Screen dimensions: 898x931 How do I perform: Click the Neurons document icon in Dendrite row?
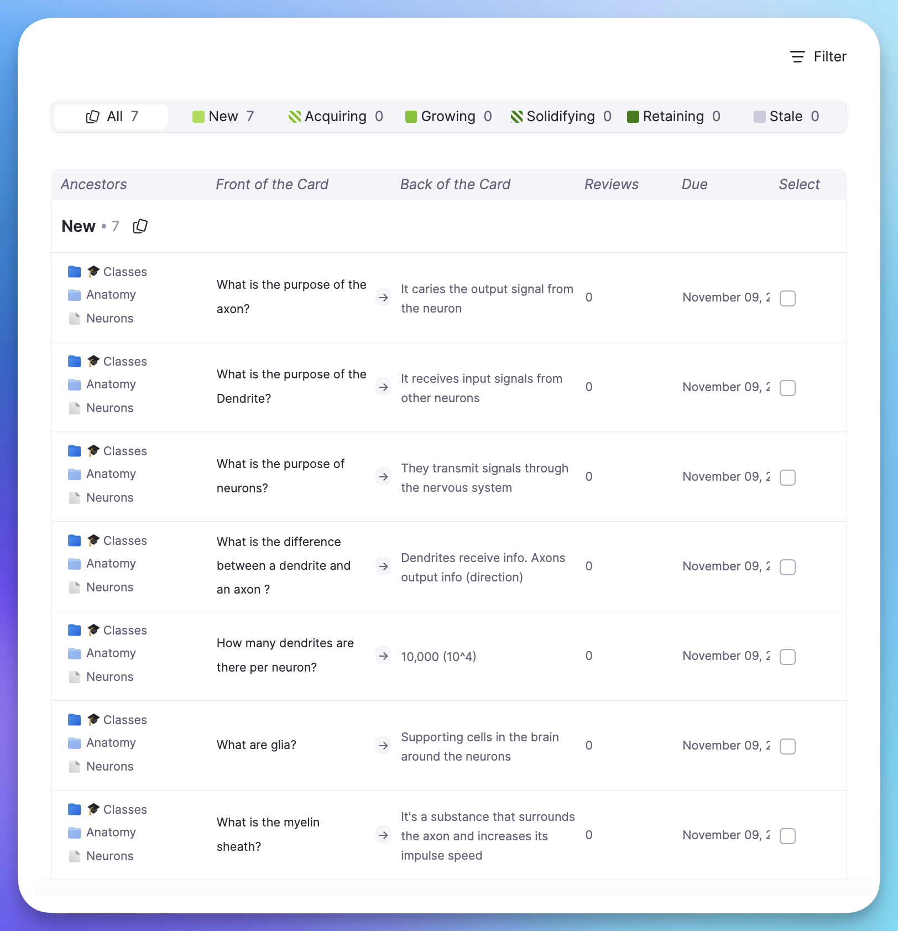tap(75, 408)
